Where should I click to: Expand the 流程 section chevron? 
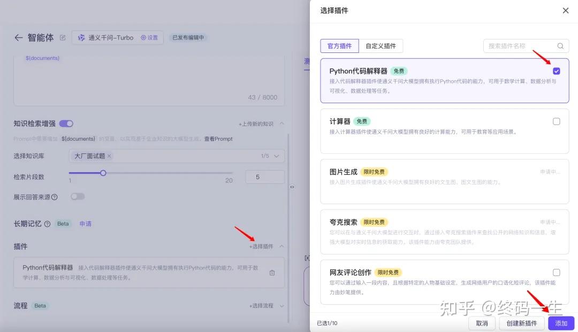click(x=282, y=306)
